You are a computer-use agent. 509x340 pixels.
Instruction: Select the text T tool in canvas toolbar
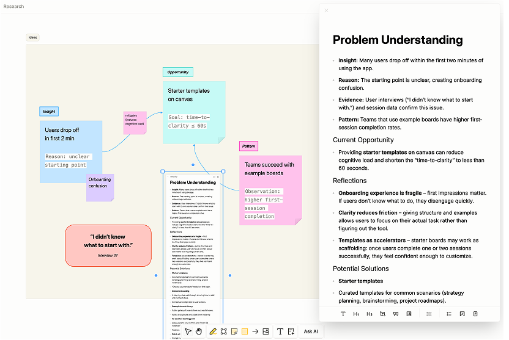pyautogui.click(x=280, y=331)
